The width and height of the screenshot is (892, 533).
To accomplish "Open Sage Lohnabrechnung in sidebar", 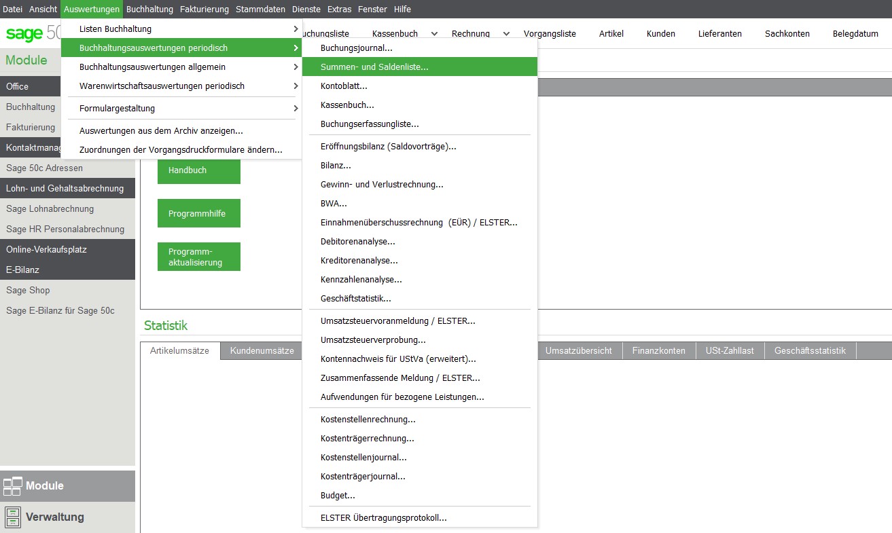I will coord(67,208).
